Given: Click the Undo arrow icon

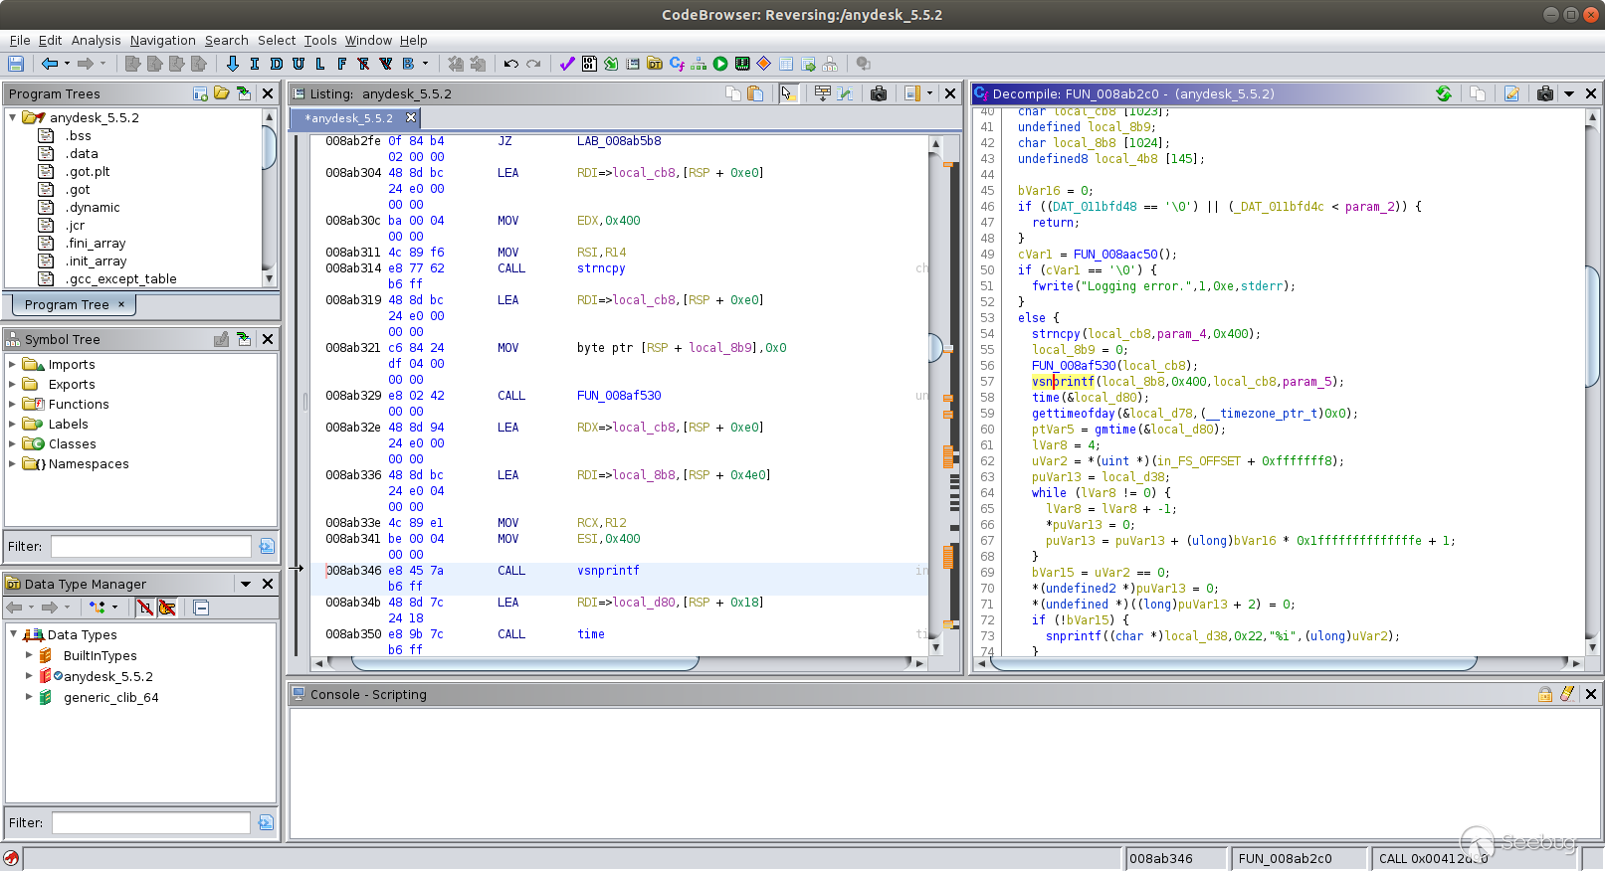Looking at the screenshot, I should [x=511, y=64].
